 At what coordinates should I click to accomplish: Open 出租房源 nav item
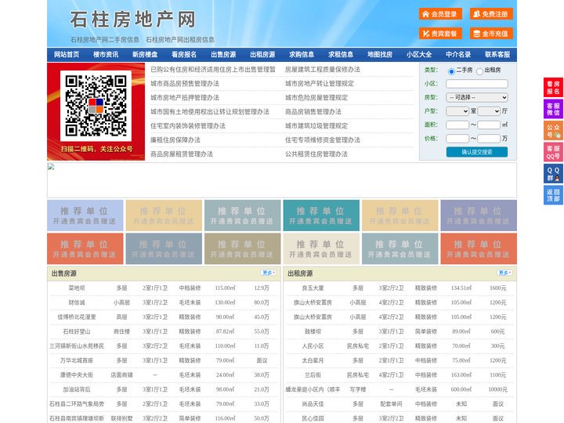pyautogui.click(x=262, y=55)
